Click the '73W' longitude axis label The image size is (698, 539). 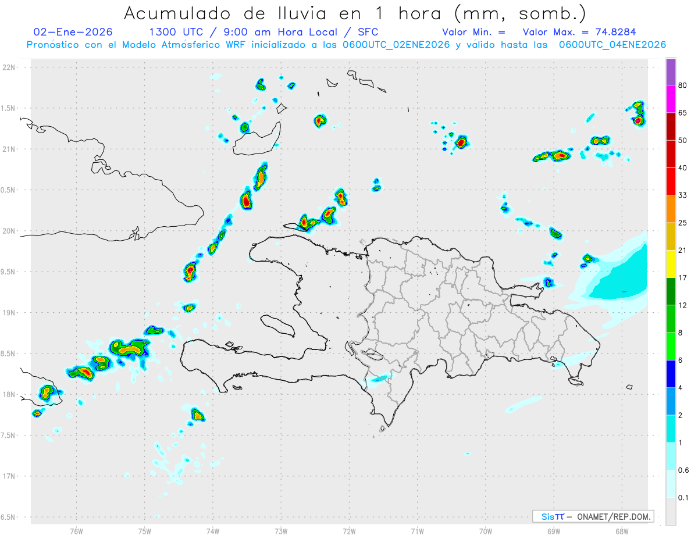281,530
